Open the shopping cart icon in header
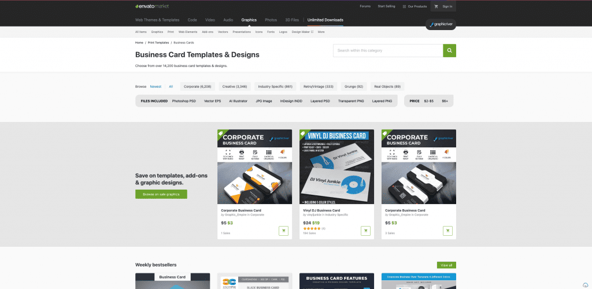The image size is (592, 289). pos(436,6)
